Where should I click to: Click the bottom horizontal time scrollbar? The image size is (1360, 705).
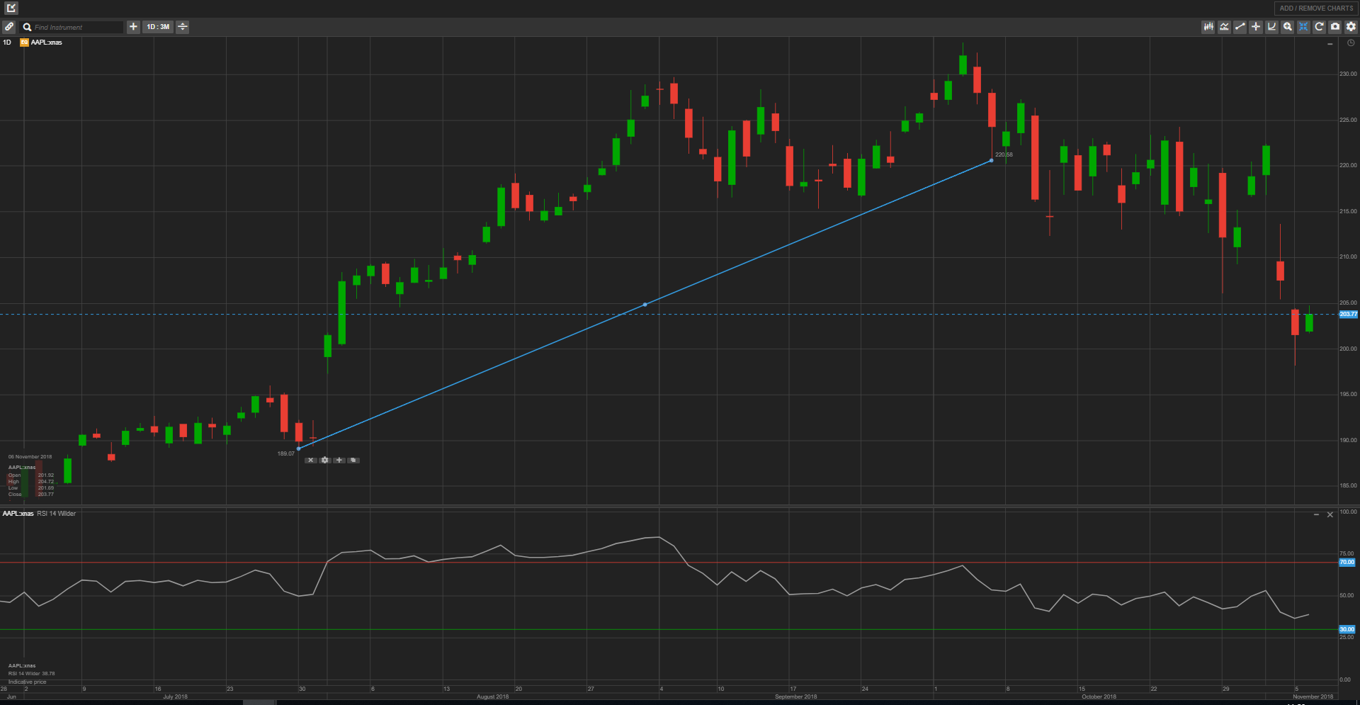[x=259, y=702]
